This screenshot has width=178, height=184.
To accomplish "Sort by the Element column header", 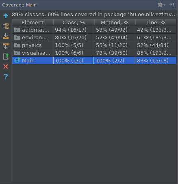I will pos(33,22).
